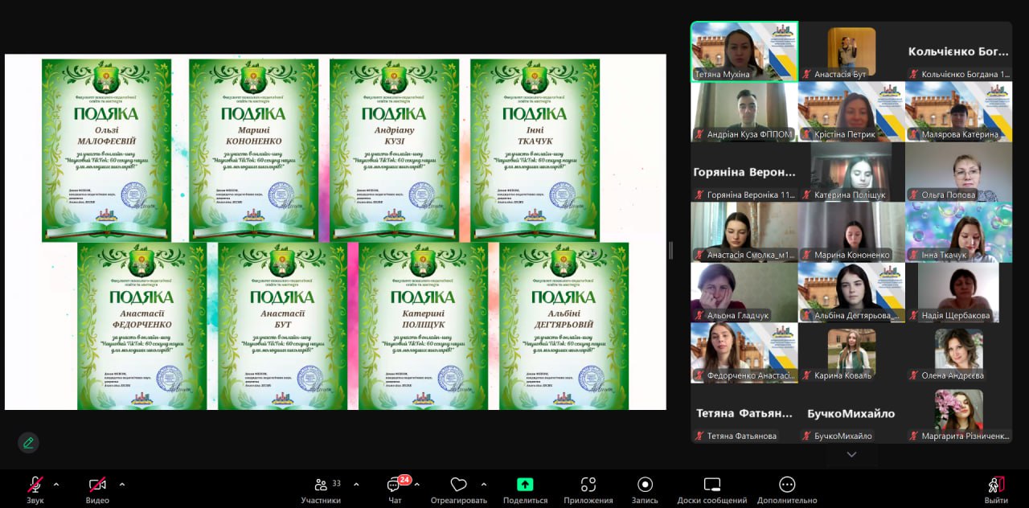
Task: Click muted mic icon on Крістіна Петрик tile
Action: pos(806,134)
